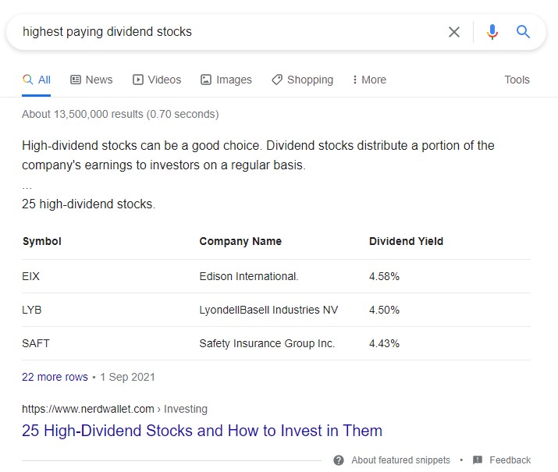Viewport: 558px width, 472px height.
Task: Start voice search with the microphone icon
Action: (x=492, y=32)
